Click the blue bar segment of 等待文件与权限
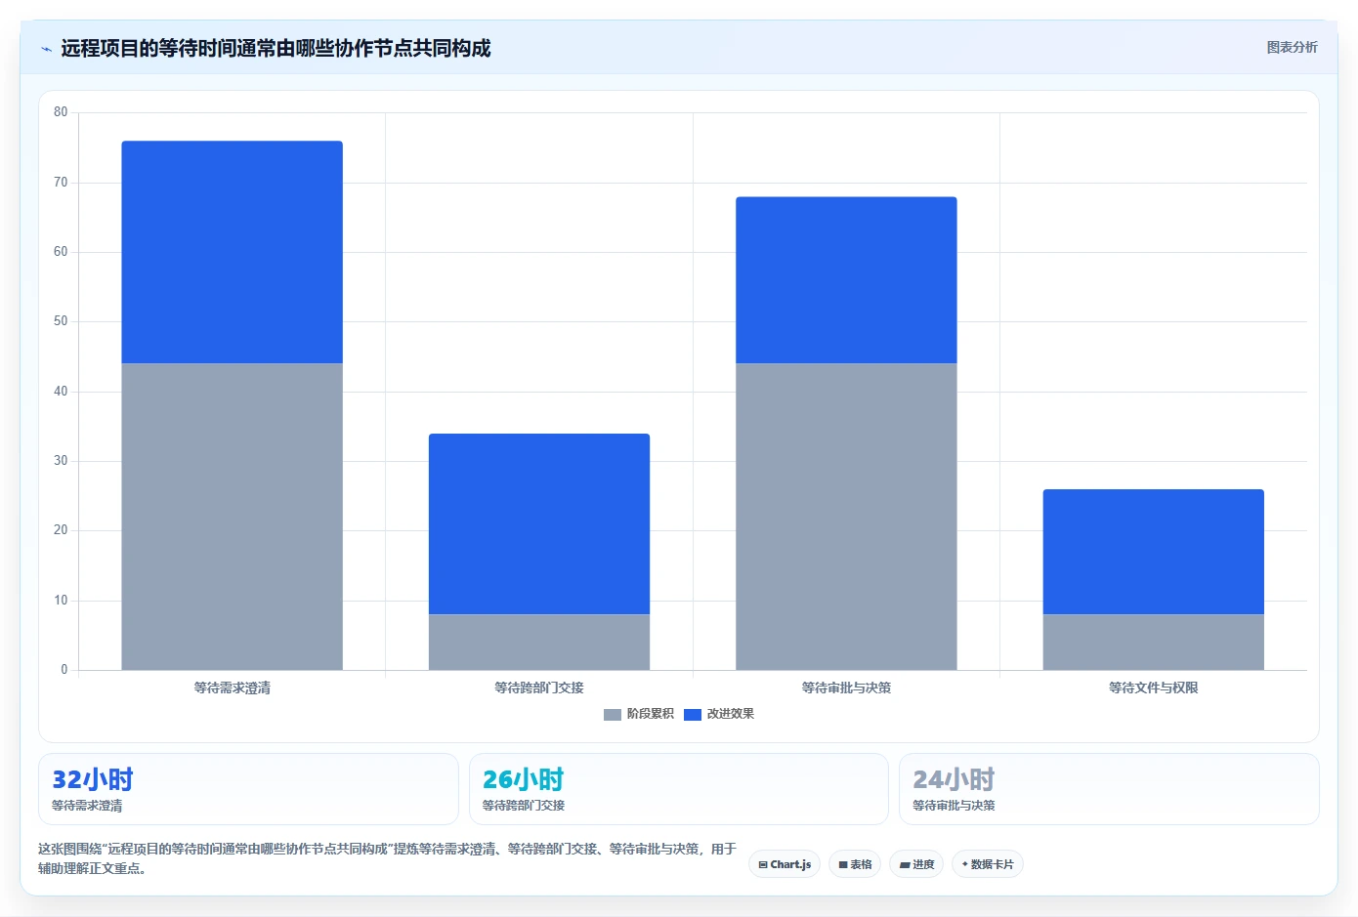1358x917 pixels. [x=1154, y=552]
